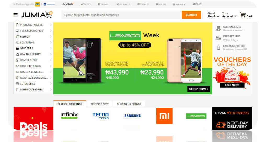
Task: Click the Phones & Tablets category icon
Action: [17, 25]
